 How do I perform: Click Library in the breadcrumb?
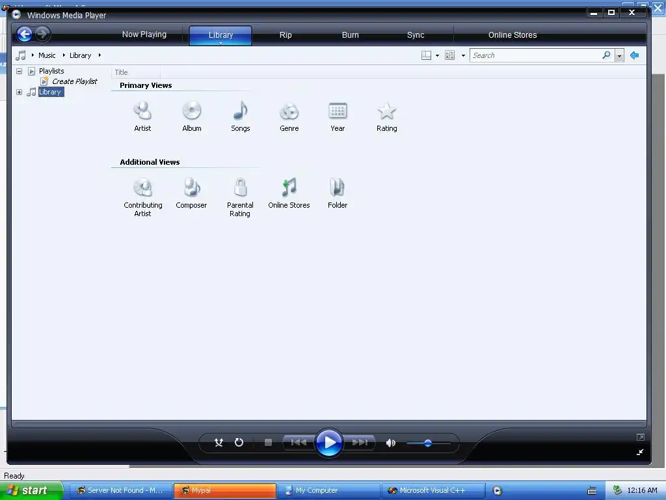pos(80,55)
